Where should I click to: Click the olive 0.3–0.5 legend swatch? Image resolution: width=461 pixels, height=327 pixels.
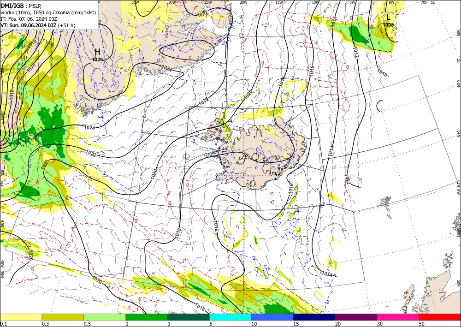63,317
